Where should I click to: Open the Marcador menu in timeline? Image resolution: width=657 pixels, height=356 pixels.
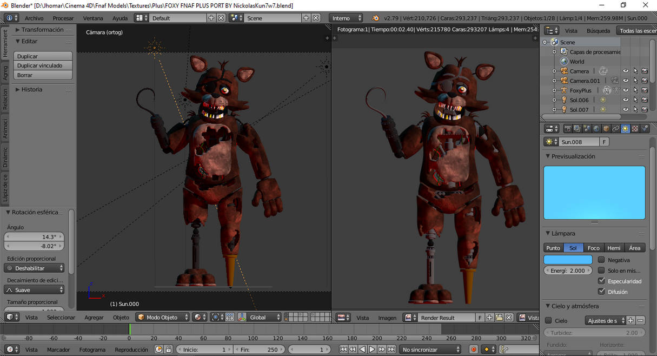click(58, 350)
